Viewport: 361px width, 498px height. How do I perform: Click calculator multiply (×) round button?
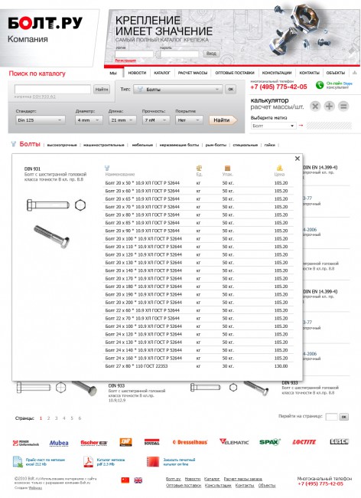point(315,106)
